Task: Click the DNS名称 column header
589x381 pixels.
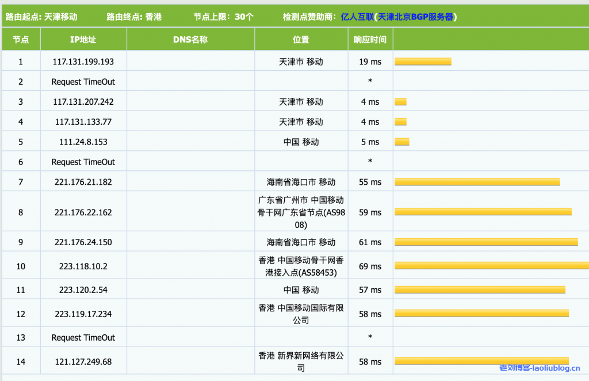Action: coord(190,40)
